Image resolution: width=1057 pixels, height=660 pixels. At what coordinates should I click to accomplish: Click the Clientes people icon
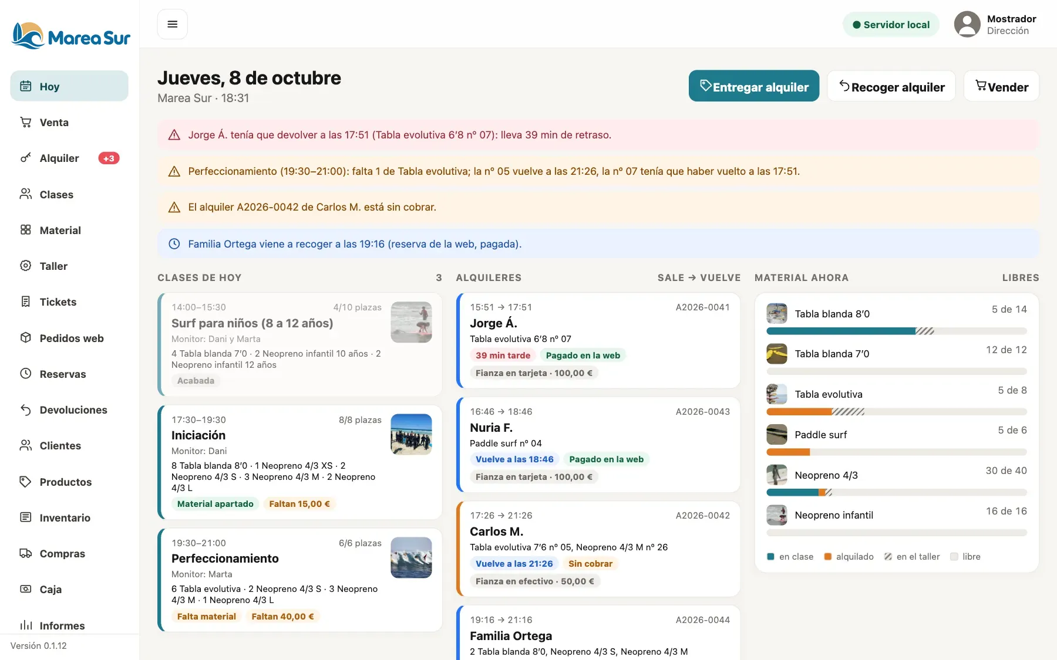(26, 445)
